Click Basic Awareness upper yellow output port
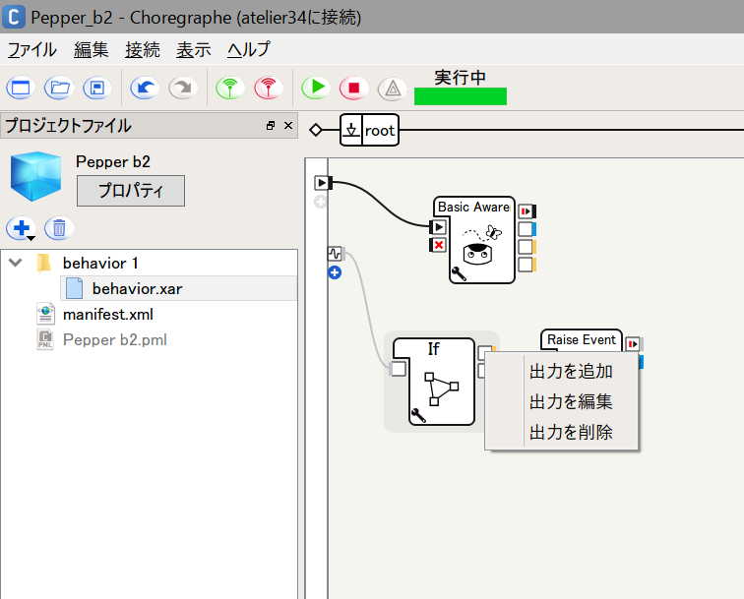This screenshot has height=599, width=744. [526, 247]
